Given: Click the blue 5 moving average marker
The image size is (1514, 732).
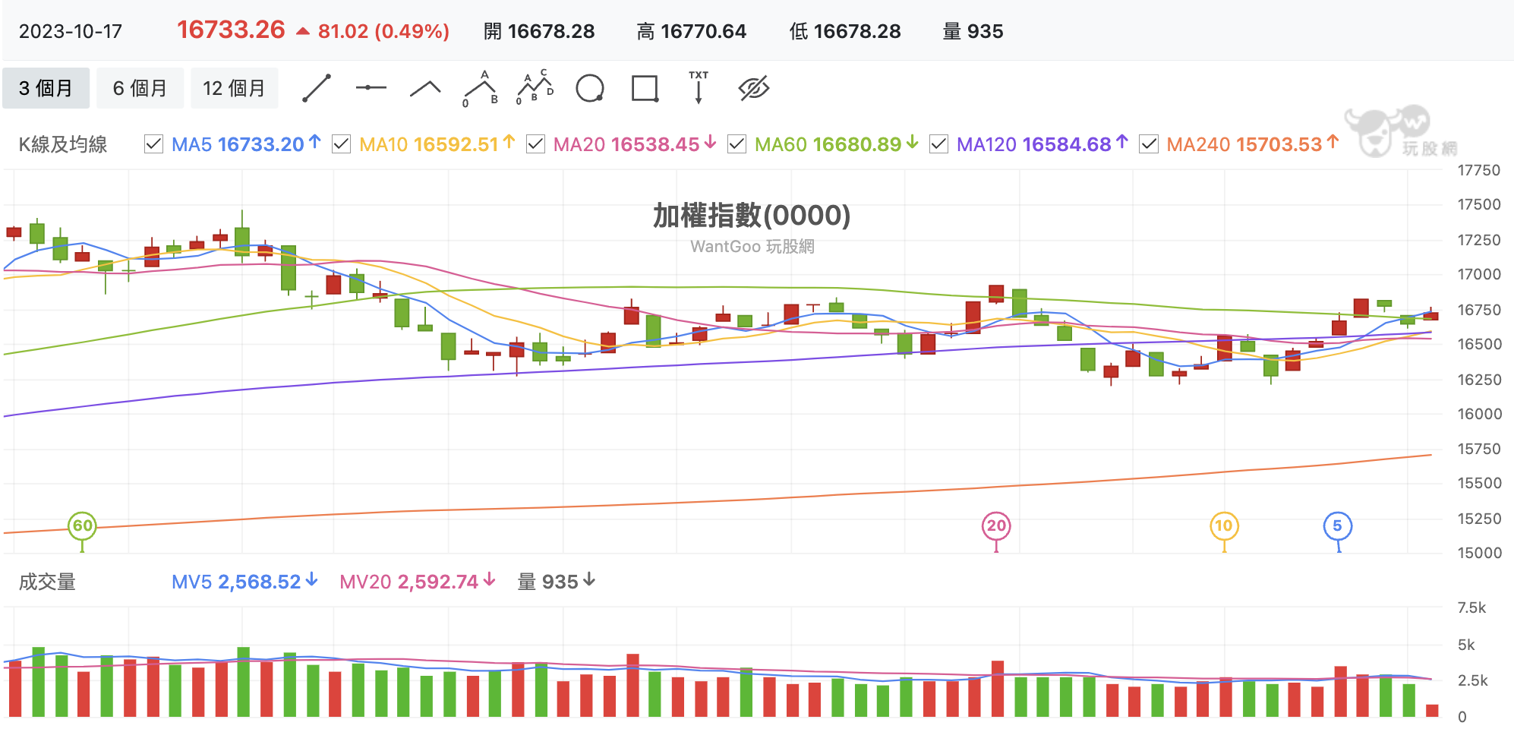Looking at the screenshot, I should click(1337, 525).
